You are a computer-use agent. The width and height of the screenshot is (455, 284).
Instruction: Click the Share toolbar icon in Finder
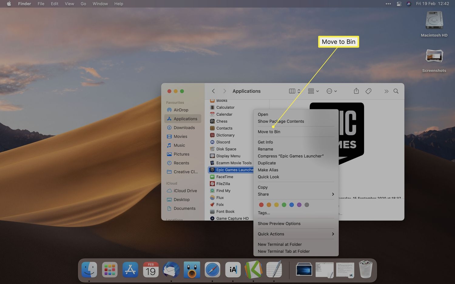coord(356,91)
